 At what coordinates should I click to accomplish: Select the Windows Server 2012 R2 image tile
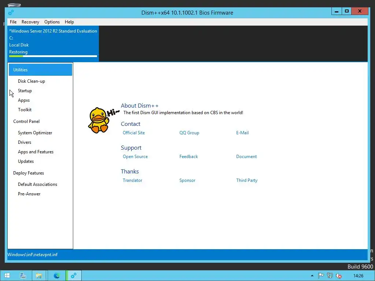[53, 44]
